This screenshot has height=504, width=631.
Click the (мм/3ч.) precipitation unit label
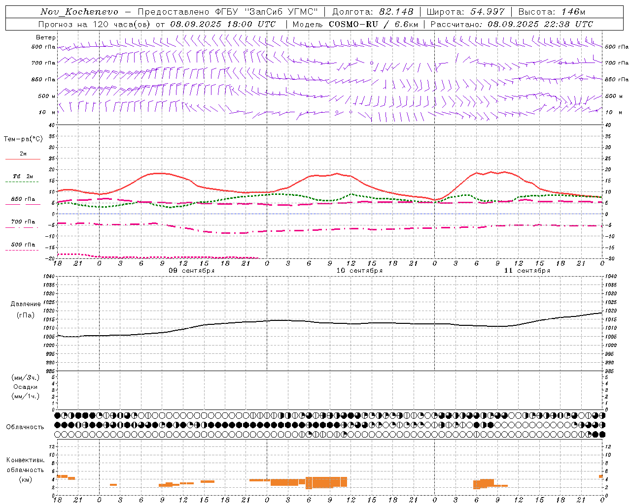click(26, 378)
